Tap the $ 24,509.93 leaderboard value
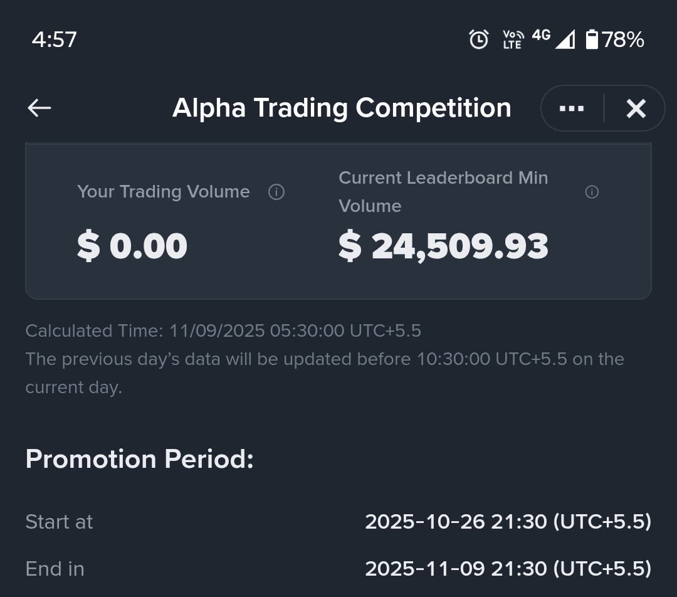677x597 pixels. click(x=443, y=246)
